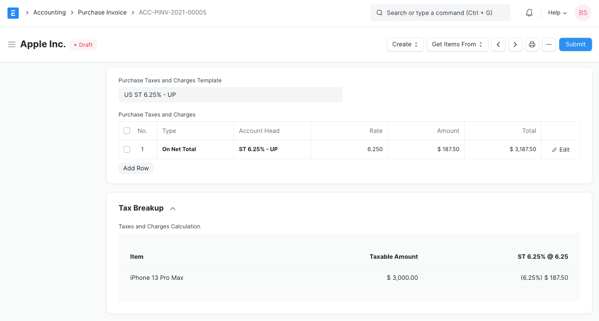Click the ERPNext logo icon
Screen dimensions: 599x321
(x=13, y=13)
